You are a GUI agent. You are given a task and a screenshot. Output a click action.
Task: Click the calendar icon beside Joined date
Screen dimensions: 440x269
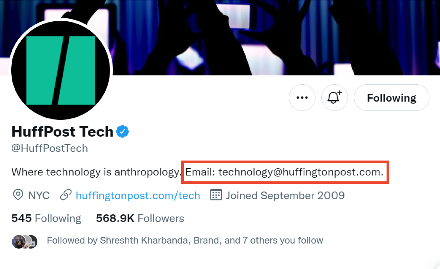click(216, 195)
